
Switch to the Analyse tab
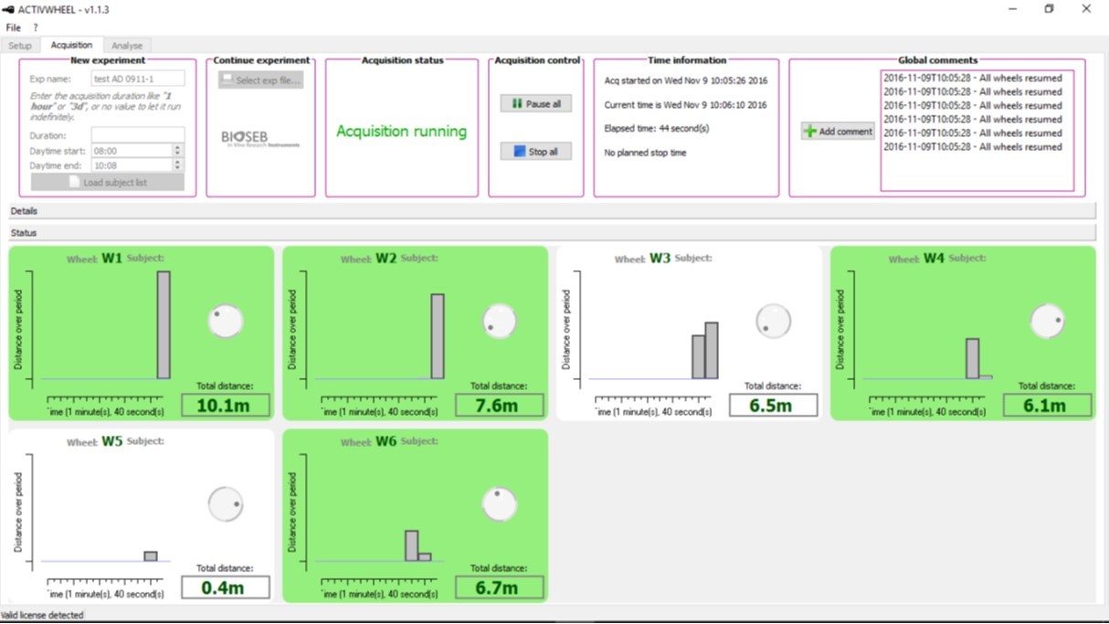point(127,46)
